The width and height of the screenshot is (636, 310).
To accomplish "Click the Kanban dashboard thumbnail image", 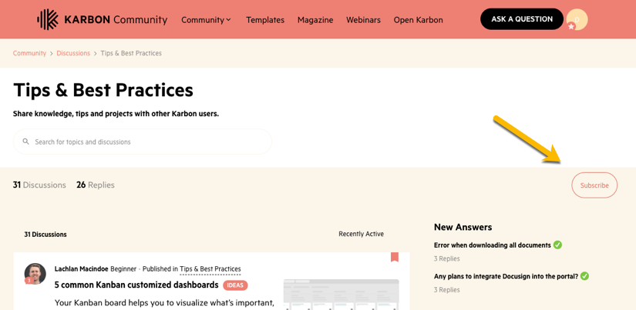I will pyautogui.click(x=341, y=294).
